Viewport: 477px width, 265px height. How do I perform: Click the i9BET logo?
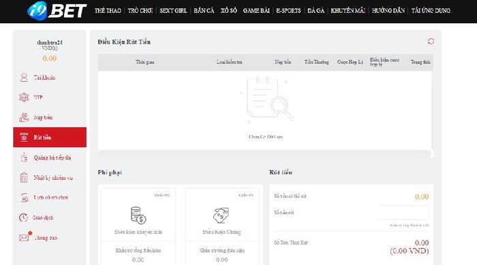(x=57, y=11)
